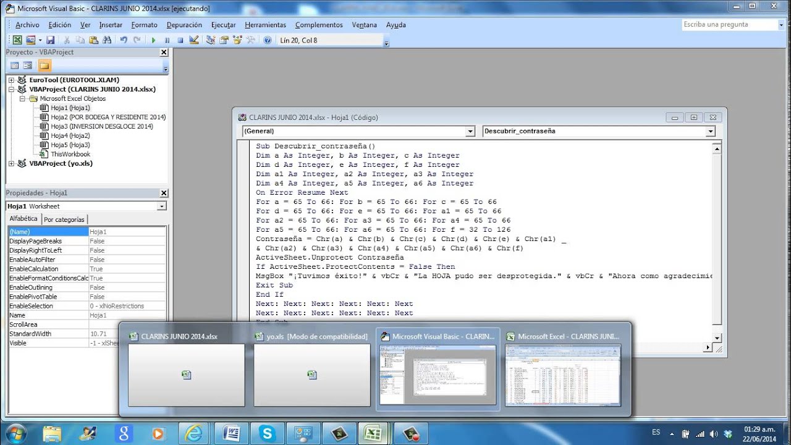Pause execution with the Break icon
This screenshot has width=791, height=445.
(167, 40)
